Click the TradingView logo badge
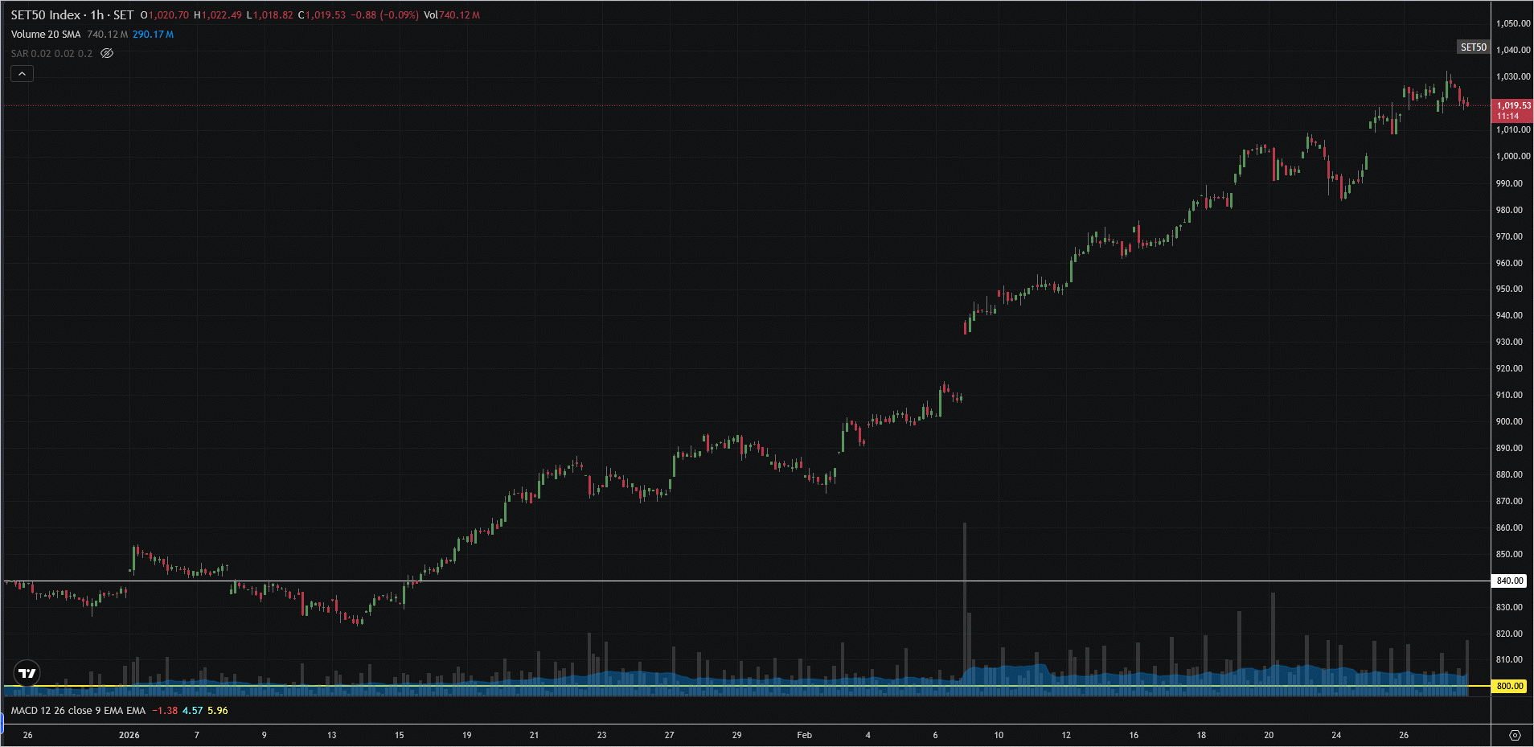Screen dimensions: 1534x747 coord(27,673)
